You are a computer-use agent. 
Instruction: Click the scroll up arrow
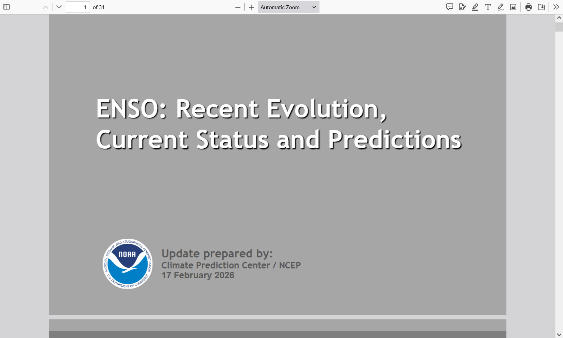click(559, 18)
